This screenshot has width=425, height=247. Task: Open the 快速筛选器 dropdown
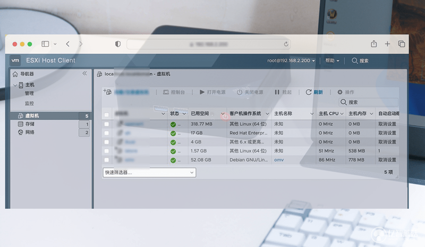click(149, 173)
